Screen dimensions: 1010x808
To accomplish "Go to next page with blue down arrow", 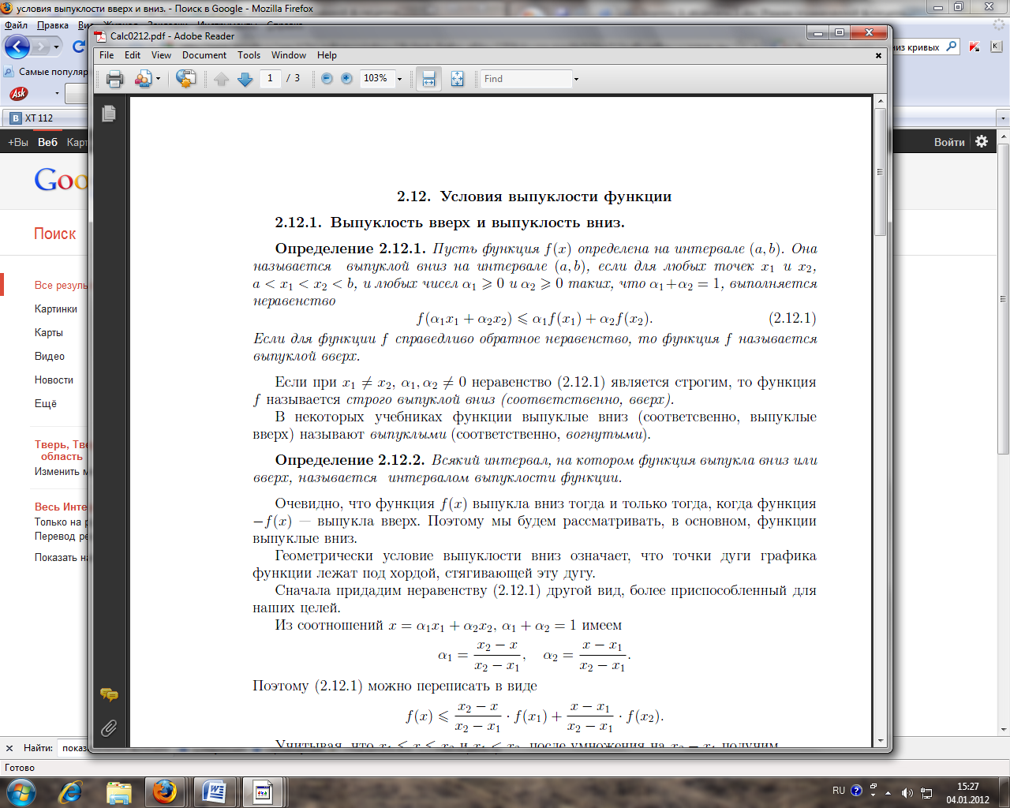I will [245, 79].
